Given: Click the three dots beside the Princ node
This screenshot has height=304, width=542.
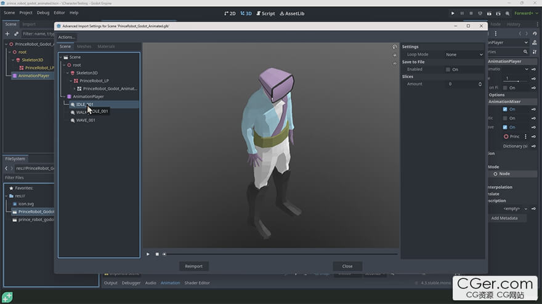Looking at the screenshot, I should point(525,136).
